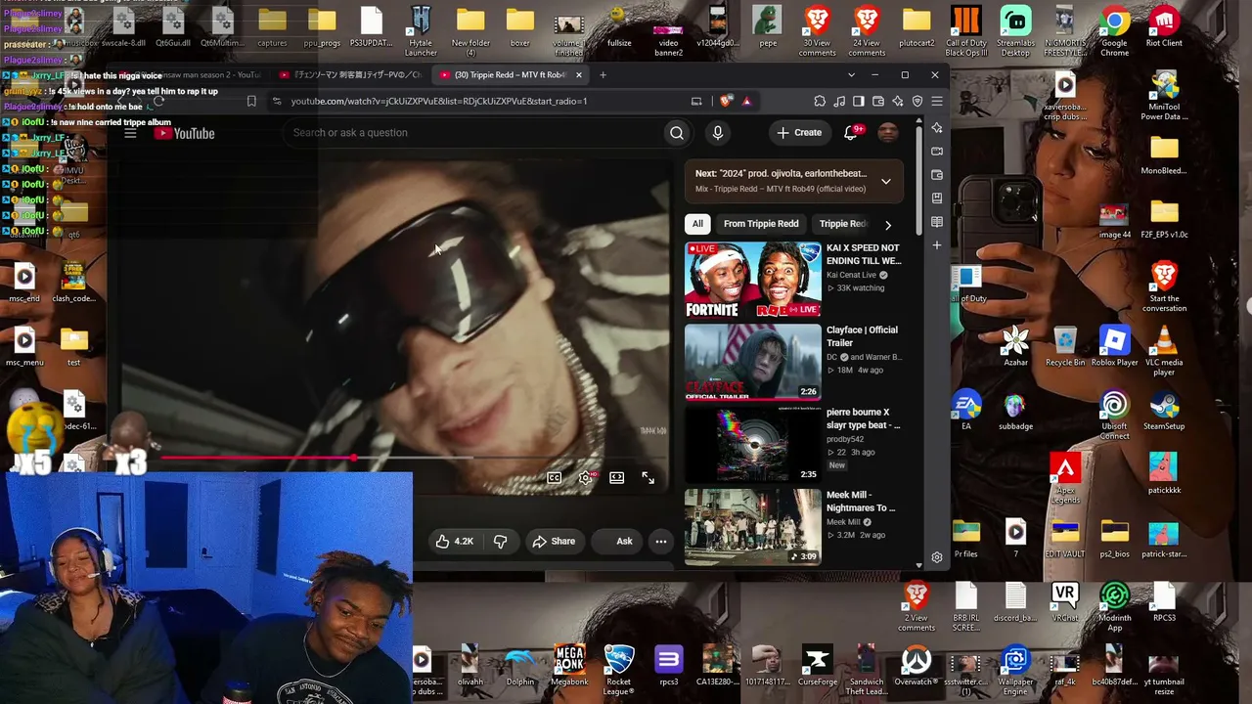1252x704 pixels.
Task: Click the browser address bar URL
Action: click(x=438, y=101)
